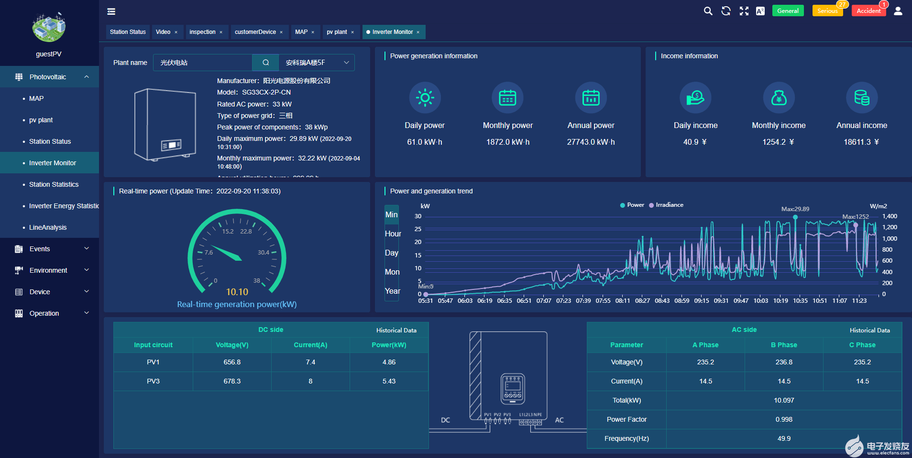Click the Photovoltaic grid icon in sidebar
Screen dimensions: 912x458
(19, 77)
